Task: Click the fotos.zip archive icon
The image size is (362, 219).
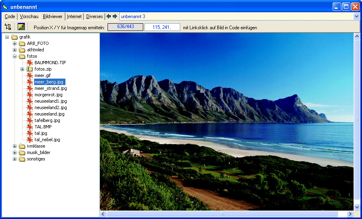Action: [x=30, y=69]
